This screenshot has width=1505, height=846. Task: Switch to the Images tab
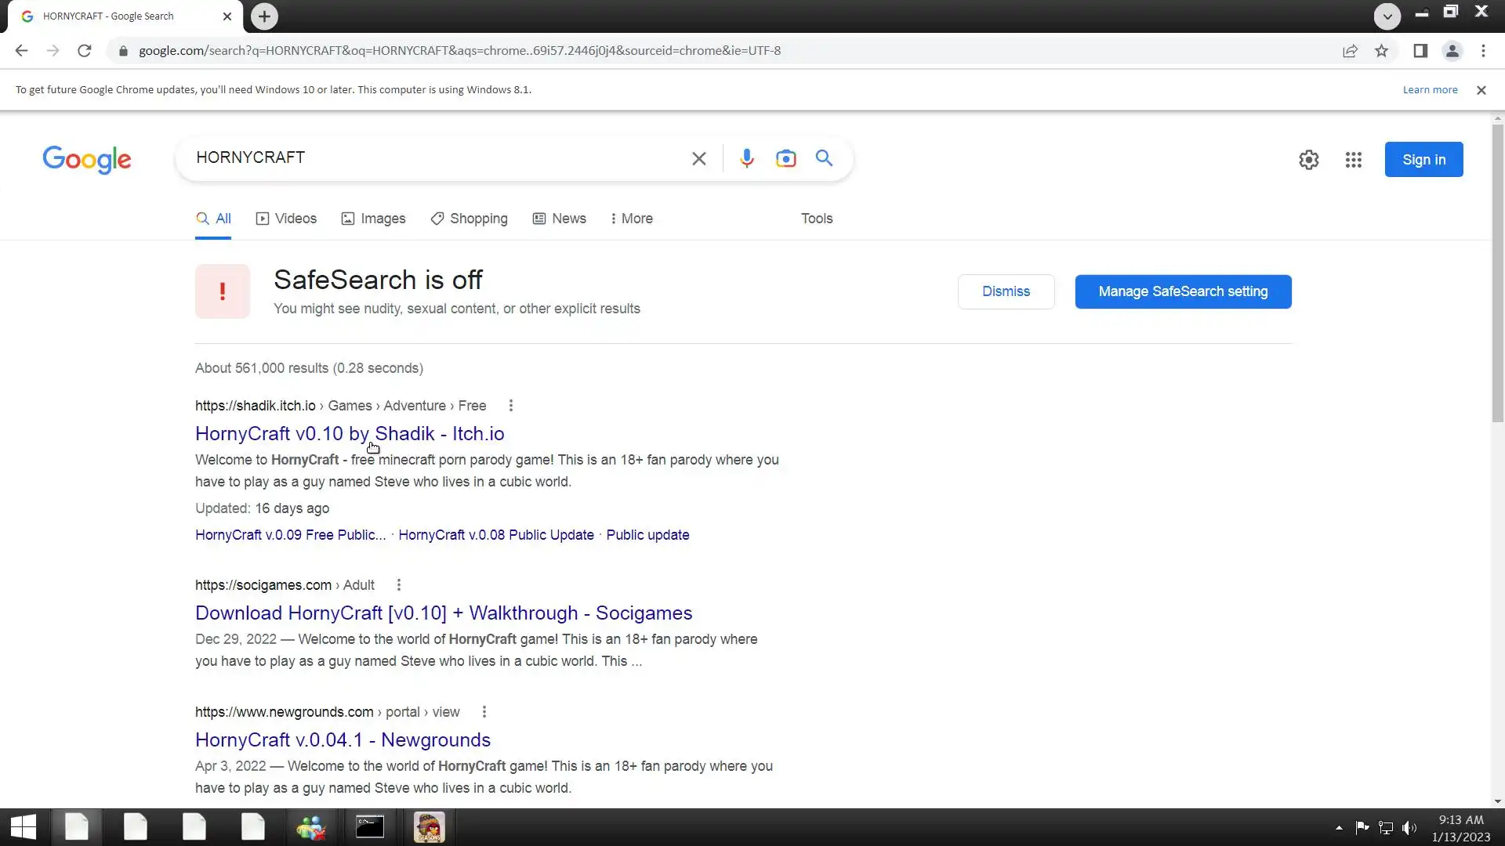point(373,219)
